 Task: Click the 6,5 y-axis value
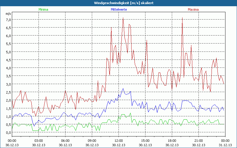click(x=8, y=28)
